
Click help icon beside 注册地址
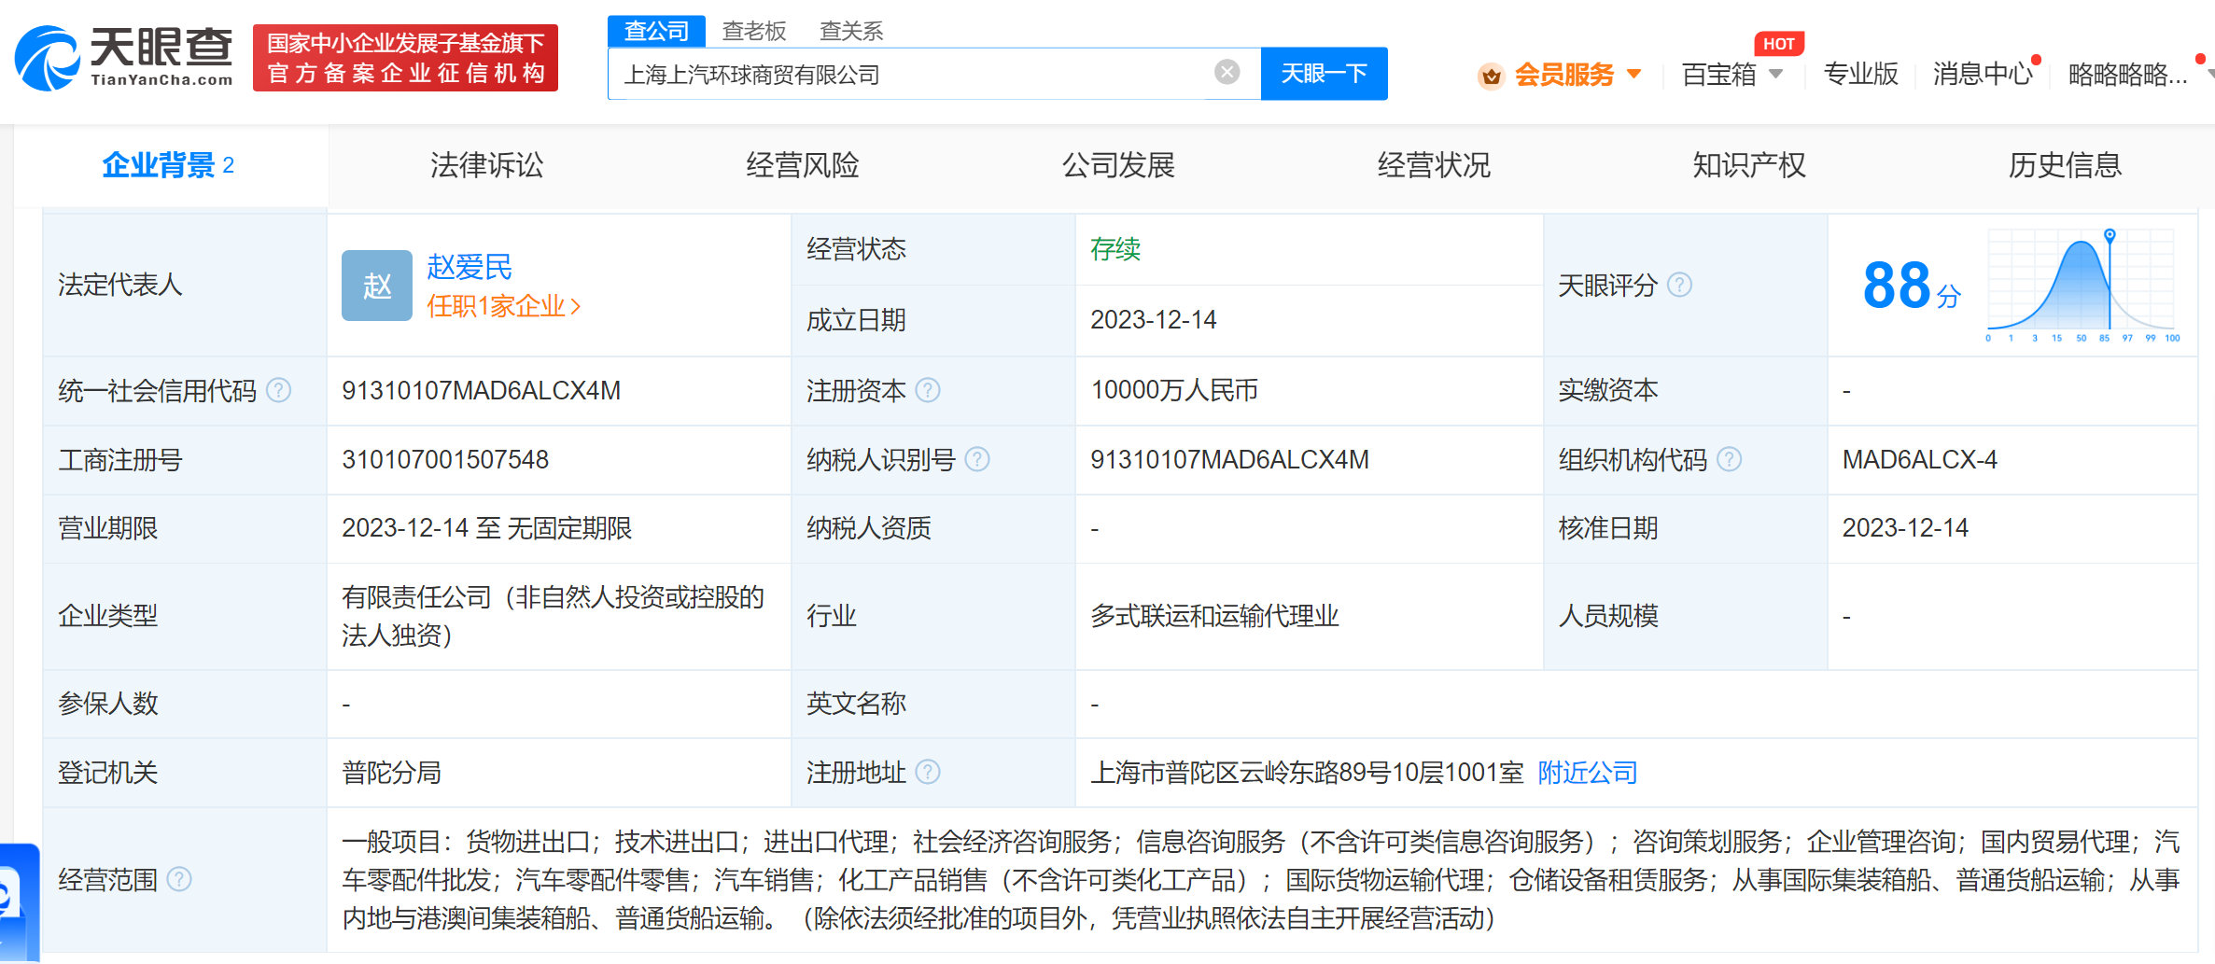928,772
